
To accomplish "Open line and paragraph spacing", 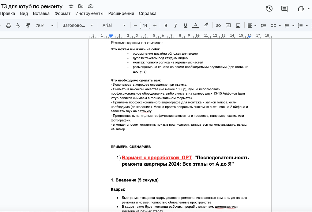I will 263,25.
